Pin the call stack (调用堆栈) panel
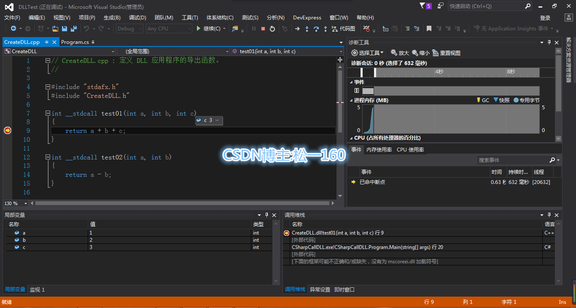The height and width of the screenshot is (308, 576). [x=549, y=215]
